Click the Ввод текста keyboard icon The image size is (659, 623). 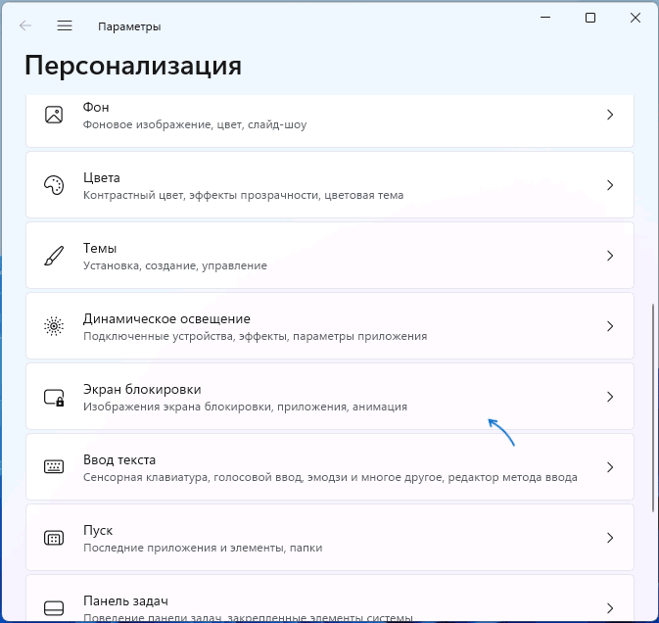(54, 467)
